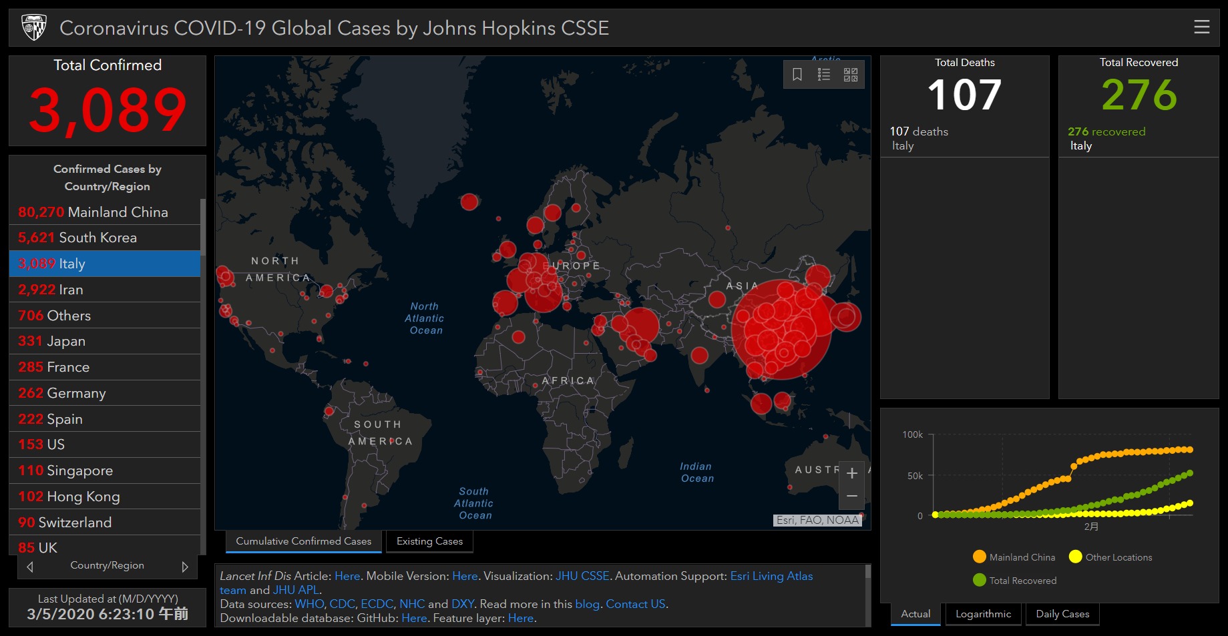Viewport: 1228px width, 636px height.
Task: Click the Johns Hopkins shield logo
Action: click(34, 27)
